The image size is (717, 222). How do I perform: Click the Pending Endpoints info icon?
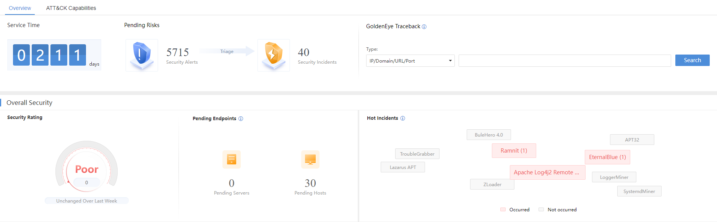click(x=241, y=119)
